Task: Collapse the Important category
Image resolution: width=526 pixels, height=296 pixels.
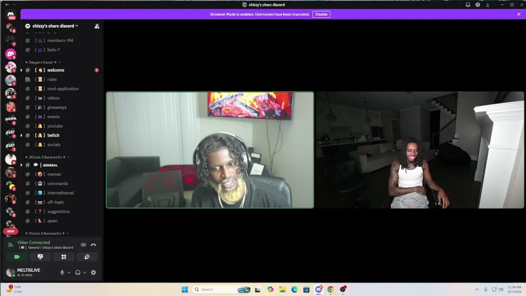Action: (x=43, y=62)
